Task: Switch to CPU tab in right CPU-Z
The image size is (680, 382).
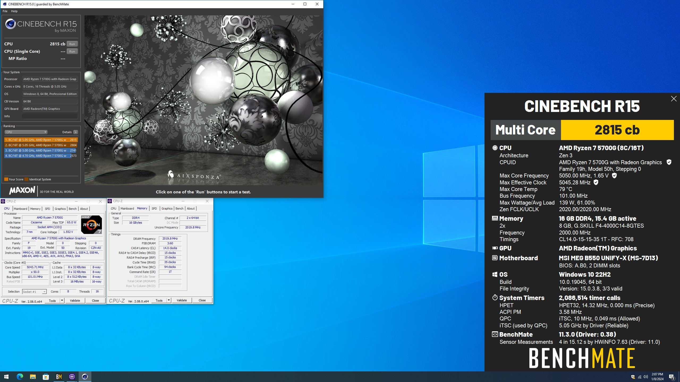Action: click(x=113, y=209)
